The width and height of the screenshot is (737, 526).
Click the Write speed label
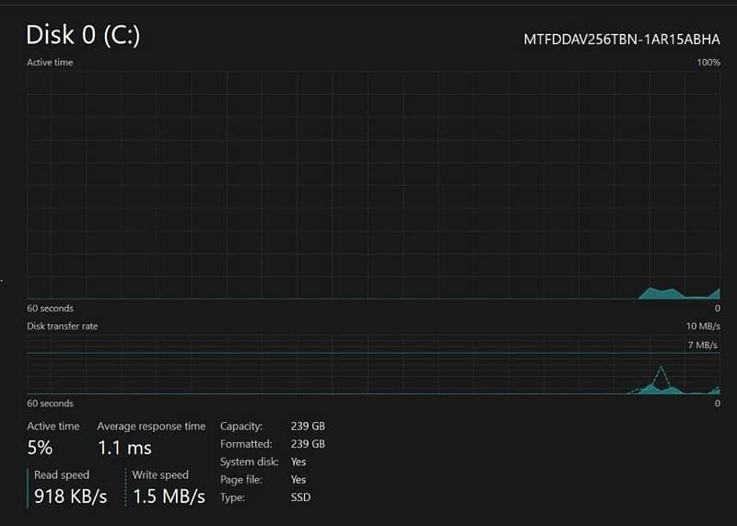(x=160, y=474)
